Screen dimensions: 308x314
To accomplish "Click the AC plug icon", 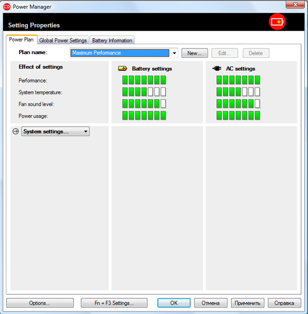I will 217,68.
